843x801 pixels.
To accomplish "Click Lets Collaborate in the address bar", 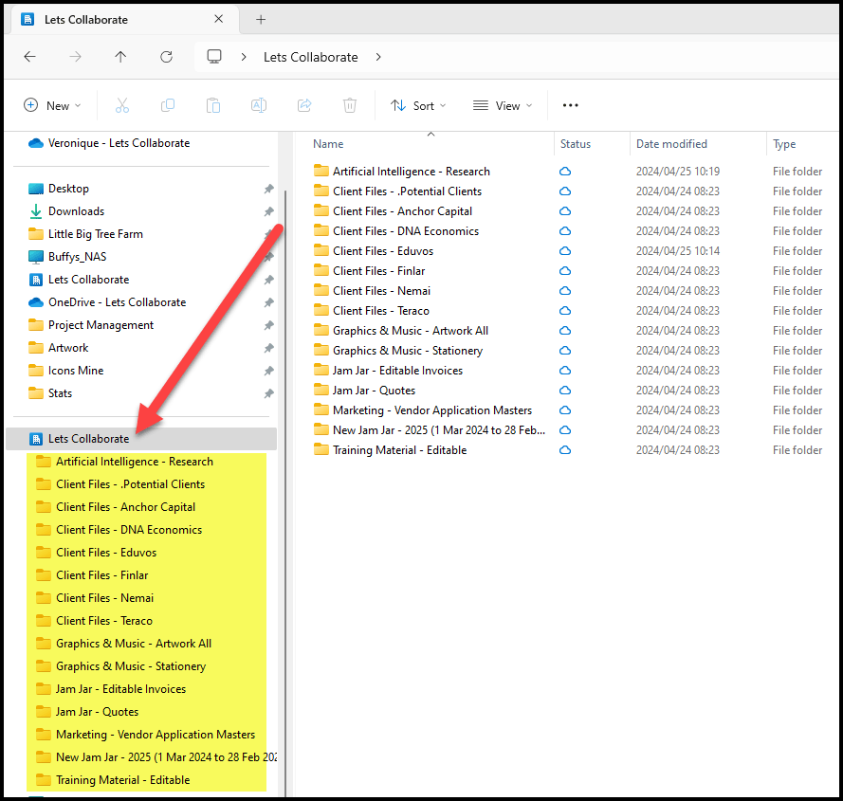I will click(310, 57).
